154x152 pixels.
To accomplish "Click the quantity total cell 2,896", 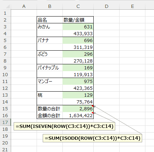I will [x=78, y=109].
